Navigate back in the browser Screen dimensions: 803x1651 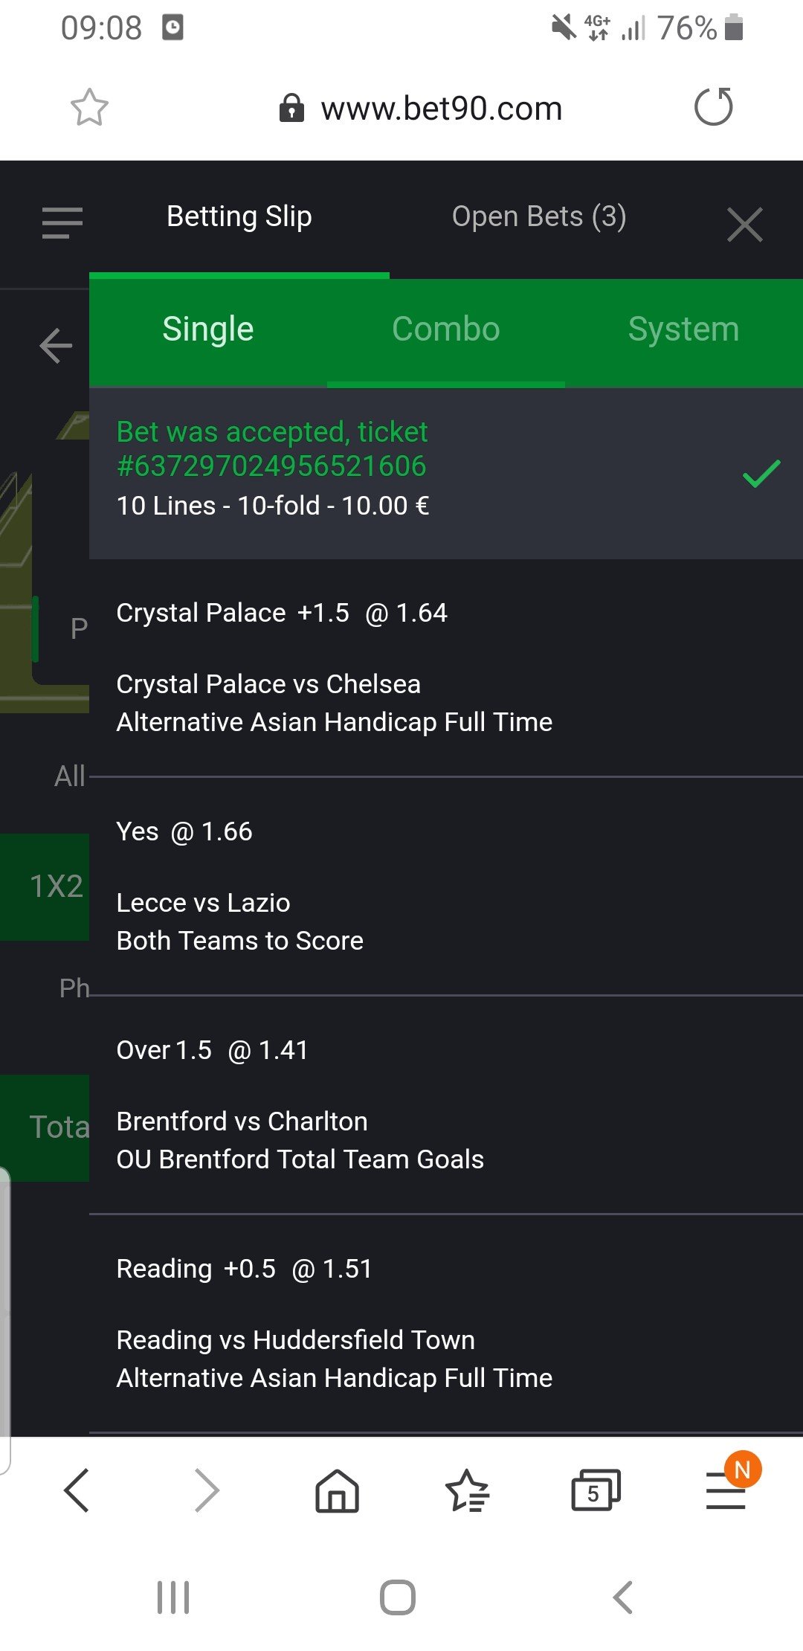click(77, 1490)
